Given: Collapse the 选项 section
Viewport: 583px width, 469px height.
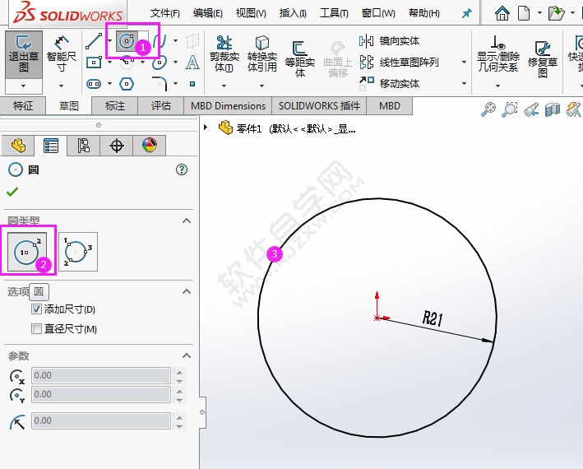Looking at the screenshot, I should [187, 291].
